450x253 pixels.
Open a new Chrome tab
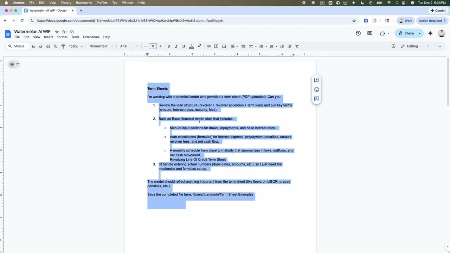(x=81, y=11)
